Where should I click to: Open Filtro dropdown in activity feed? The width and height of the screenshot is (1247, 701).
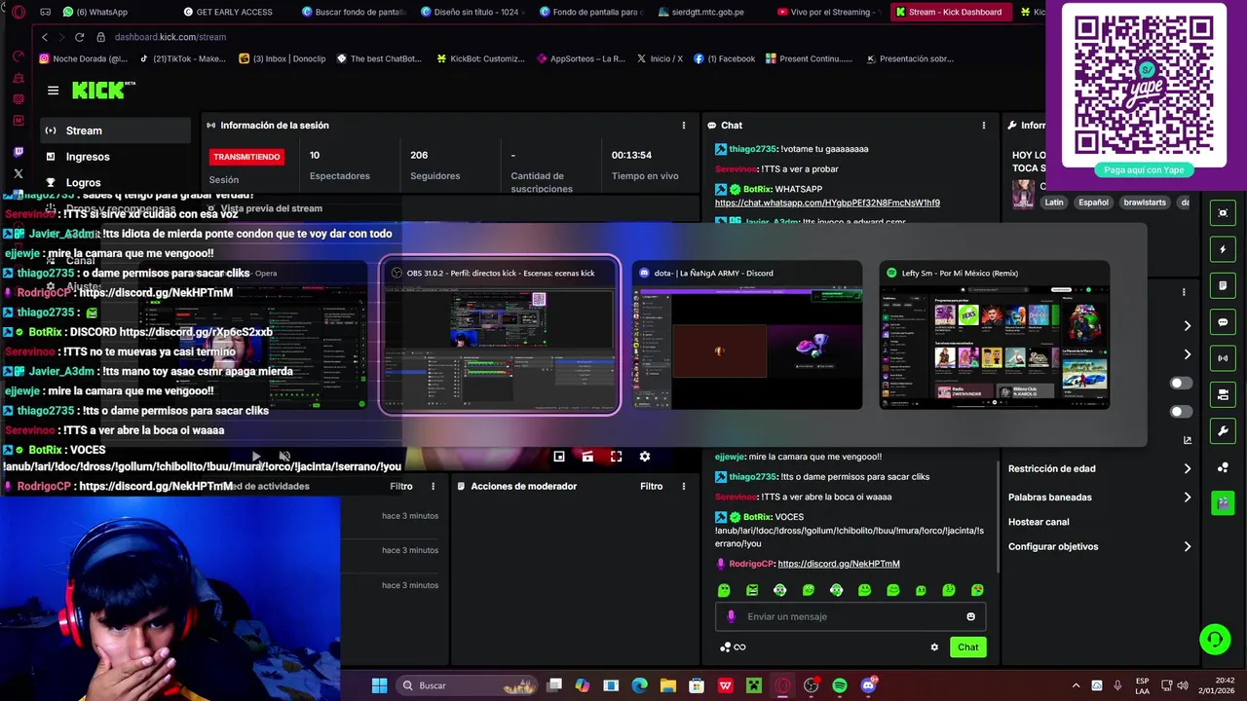[401, 486]
